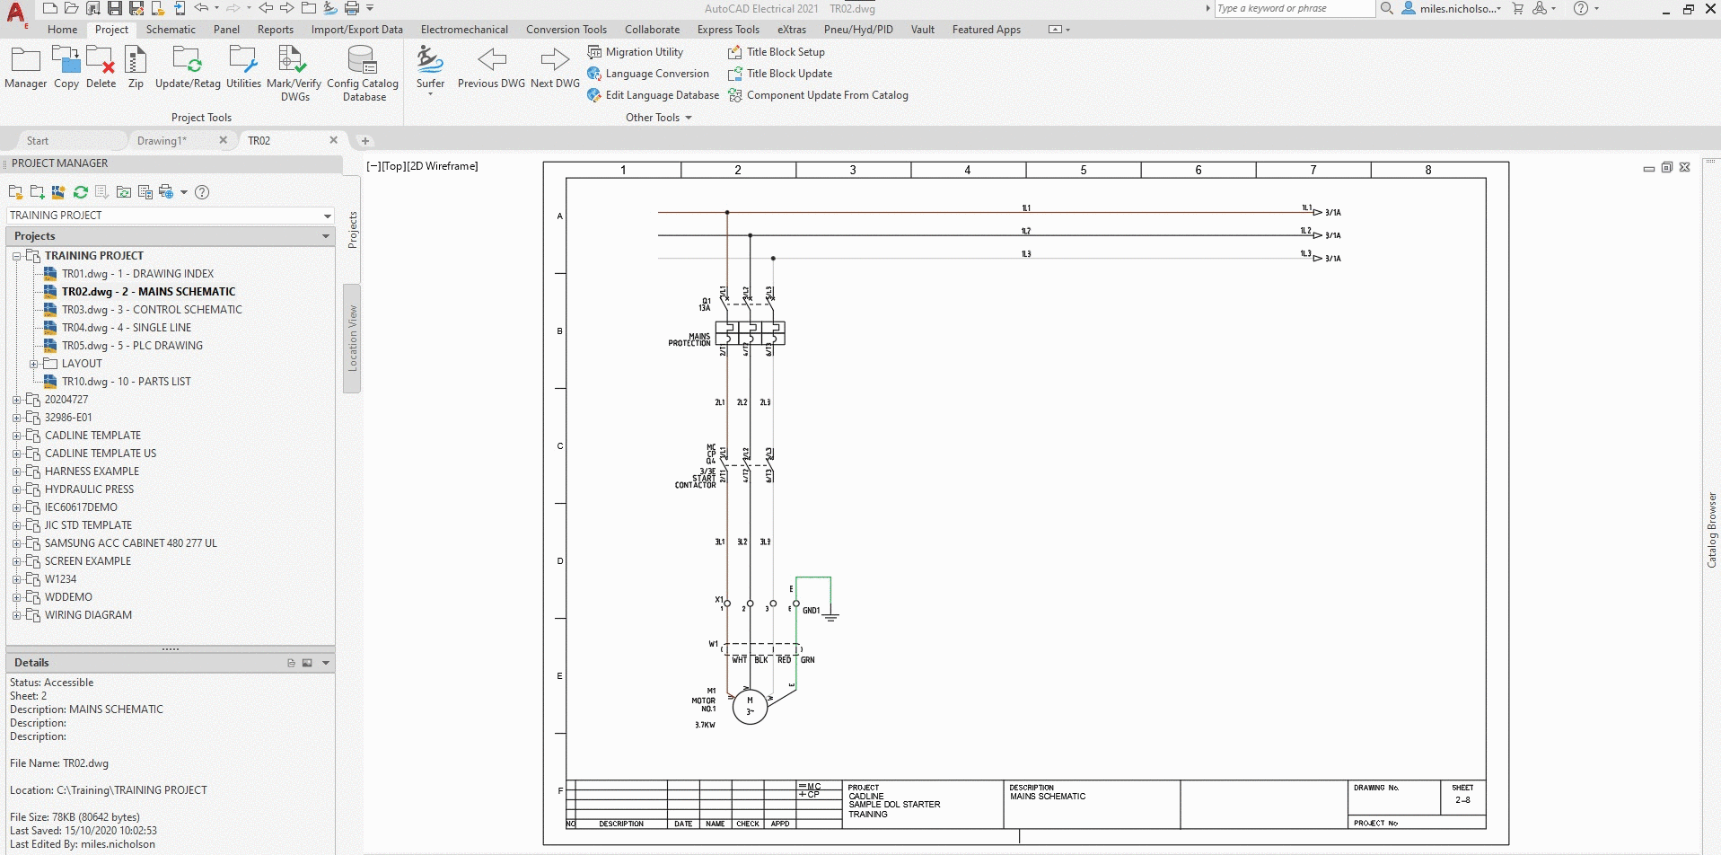Expand Other Tools panel dropdown

tap(659, 118)
